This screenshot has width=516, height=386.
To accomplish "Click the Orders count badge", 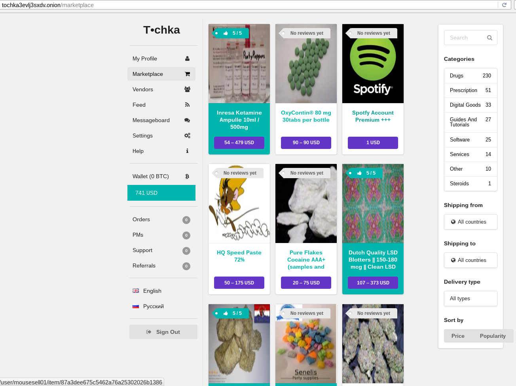I will tap(186, 220).
